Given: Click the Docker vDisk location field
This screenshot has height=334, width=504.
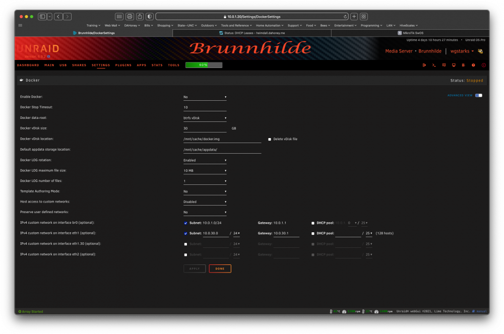Looking at the screenshot, I should [222, 140].
